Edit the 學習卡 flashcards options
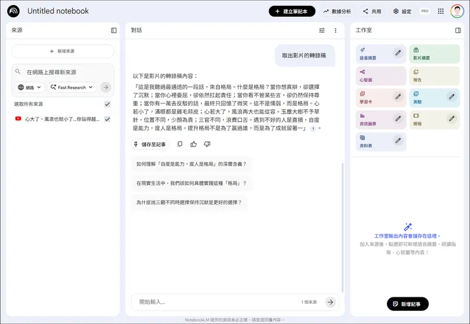Viewport: 470px width, 324px height. (398, 96)
